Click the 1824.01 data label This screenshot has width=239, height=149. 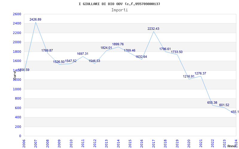click(x=106, y=48)
